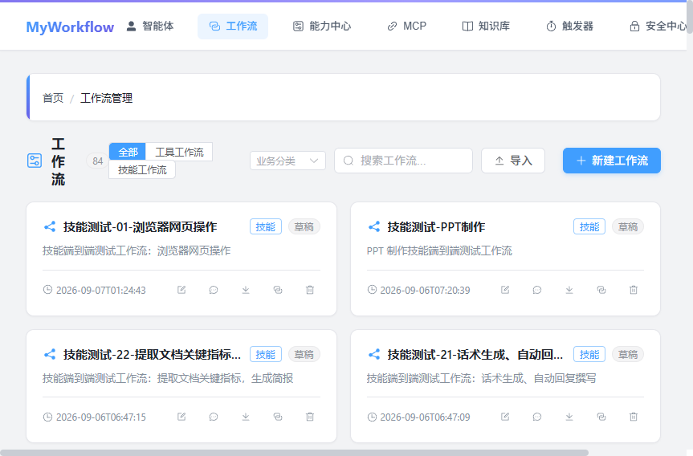The height and width of the screenshot is (456, 693).
Task: Click description PPT 制作技能端到端测试工作流
Action: (439, 251)
